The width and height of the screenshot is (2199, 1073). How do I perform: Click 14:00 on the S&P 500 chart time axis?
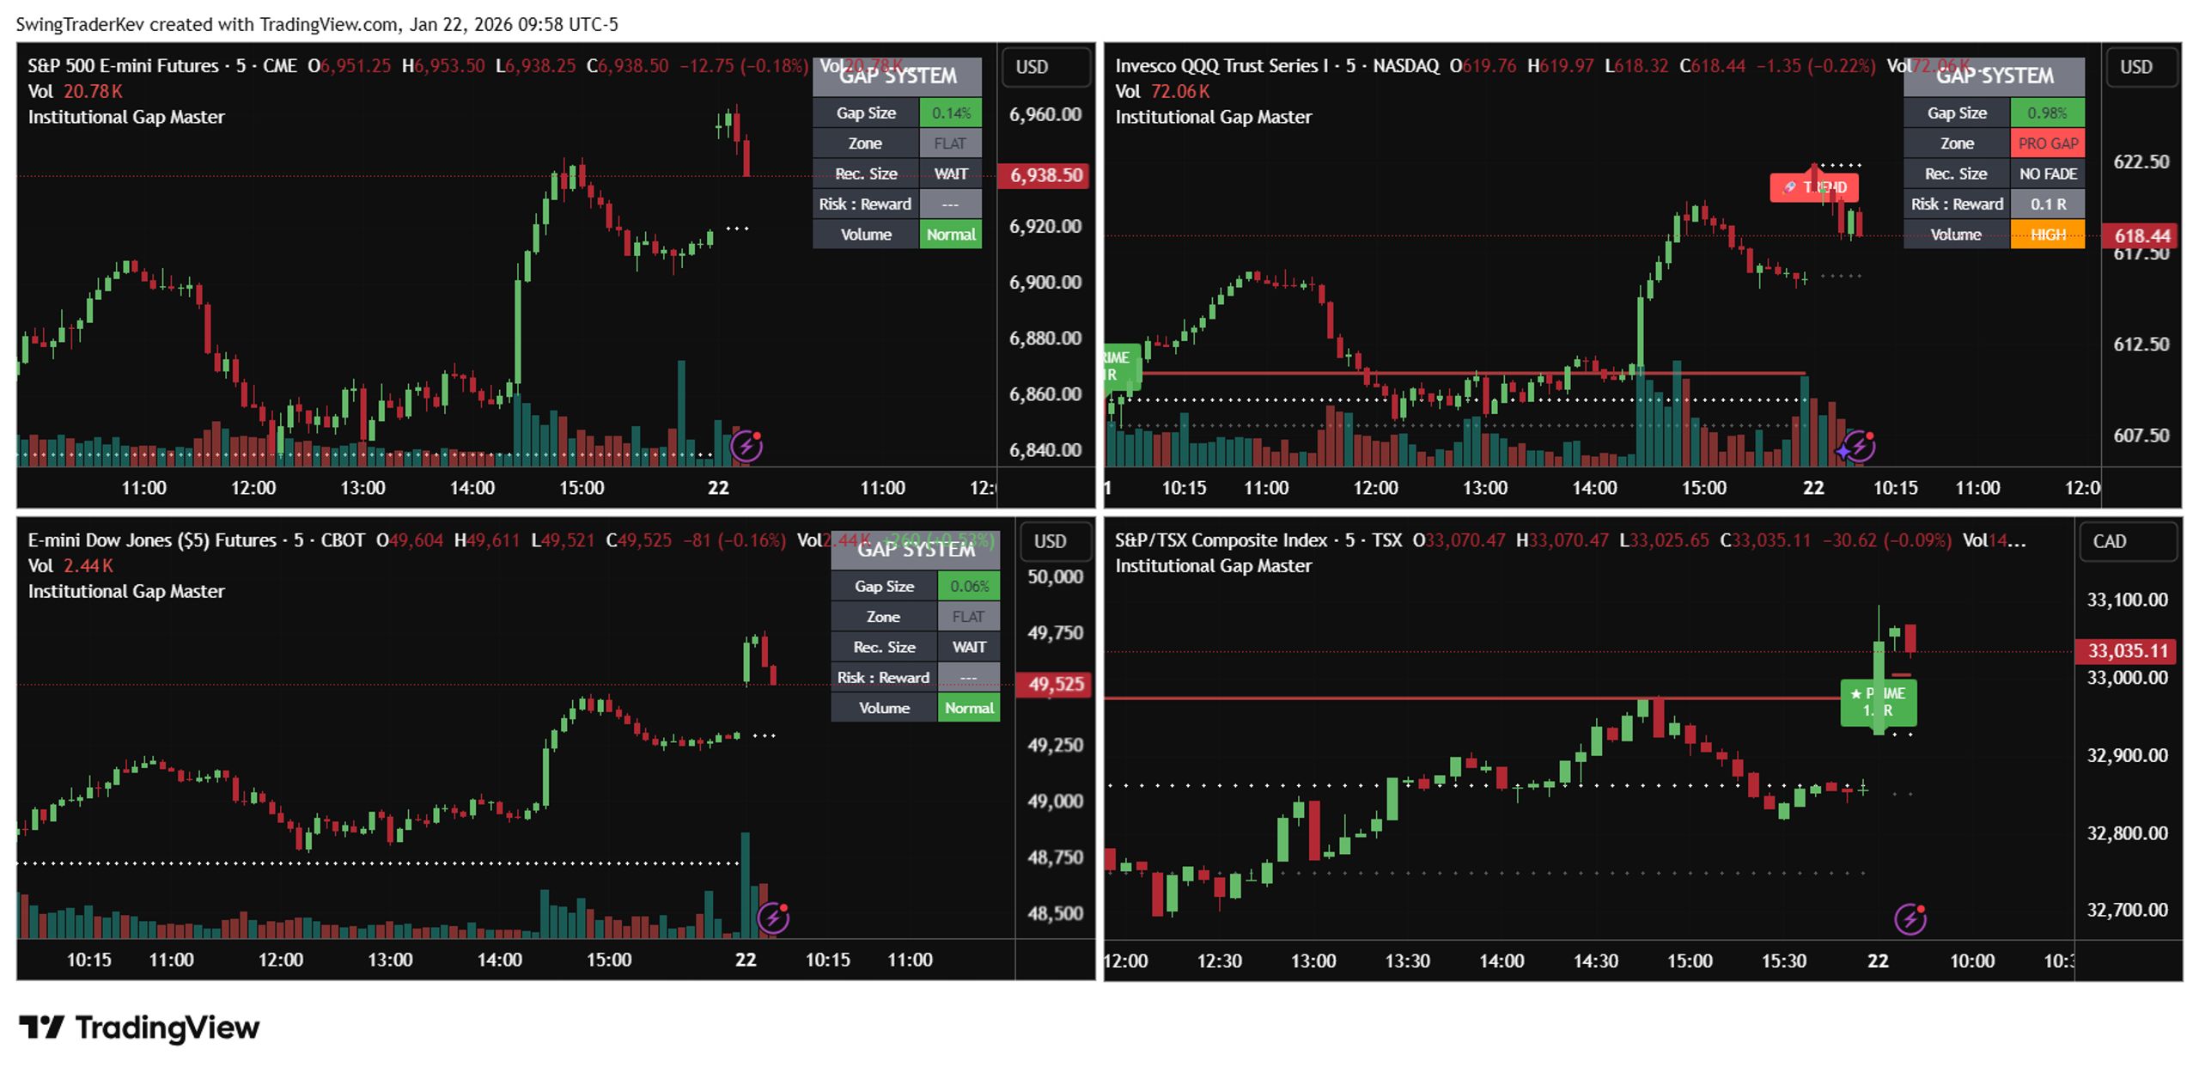pyautogui.click(x=472, y=488)
